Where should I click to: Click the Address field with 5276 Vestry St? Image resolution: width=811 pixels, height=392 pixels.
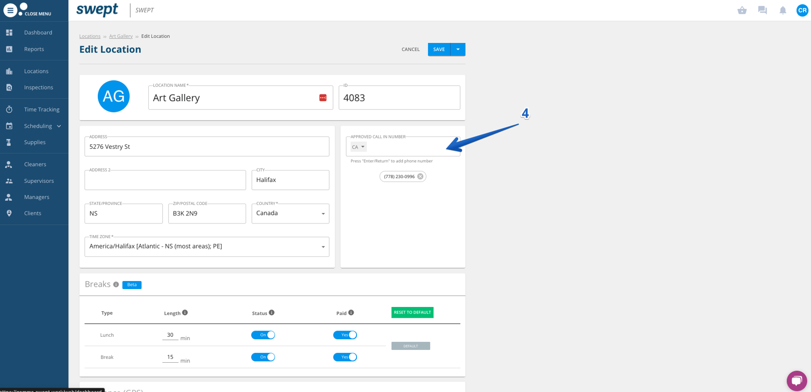coord(207,146)
